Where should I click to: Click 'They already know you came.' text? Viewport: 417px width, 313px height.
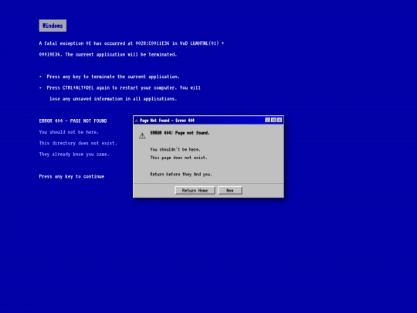click(74, 155)
